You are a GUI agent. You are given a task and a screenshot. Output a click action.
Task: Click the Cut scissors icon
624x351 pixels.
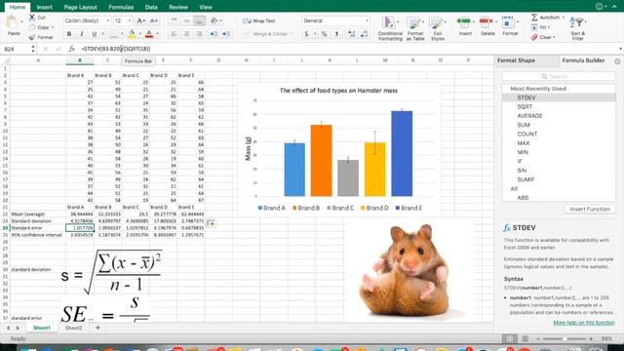point(32,18)
